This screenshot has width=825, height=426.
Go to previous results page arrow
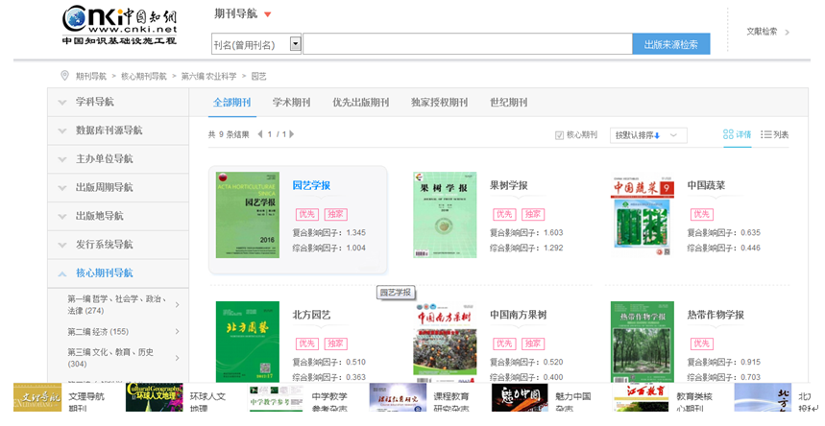coord(260,134)
